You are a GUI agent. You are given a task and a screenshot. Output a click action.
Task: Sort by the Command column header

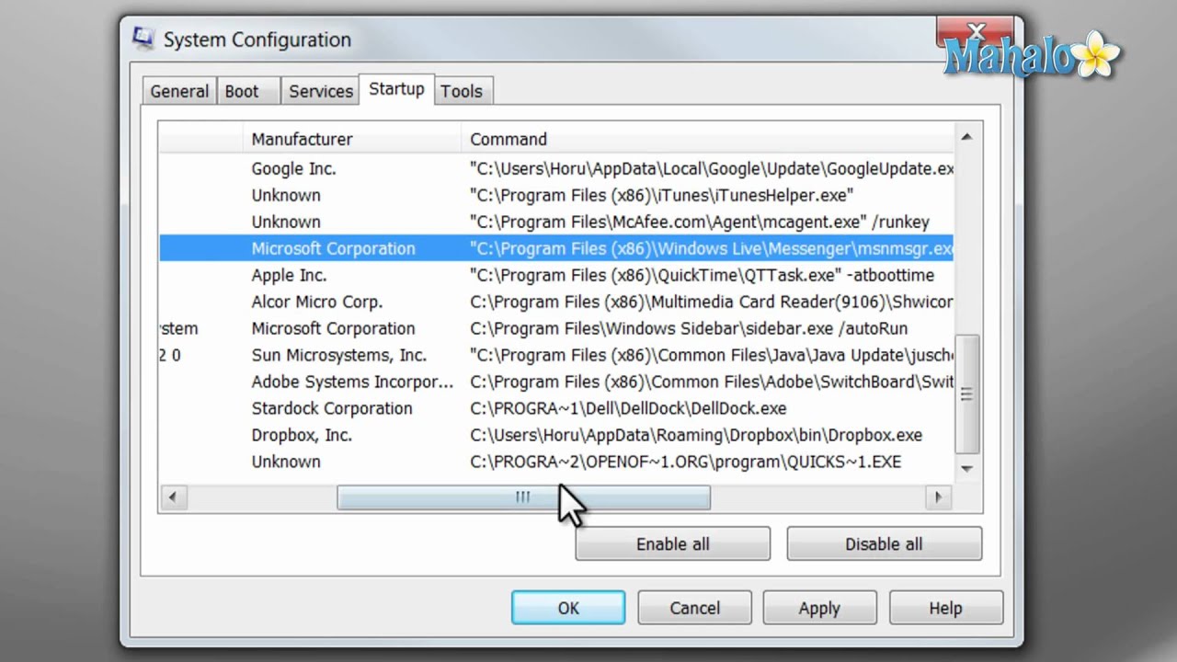[x=707, y=139]
